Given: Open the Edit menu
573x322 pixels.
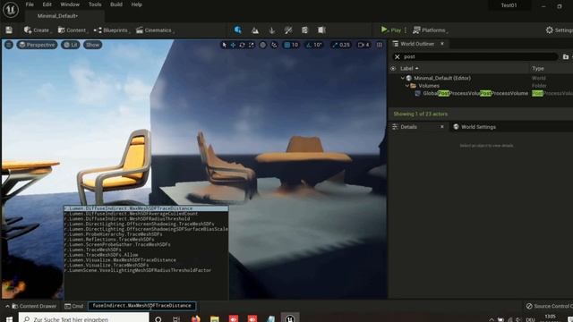Looking at the screenshot, I should (47, 4).
